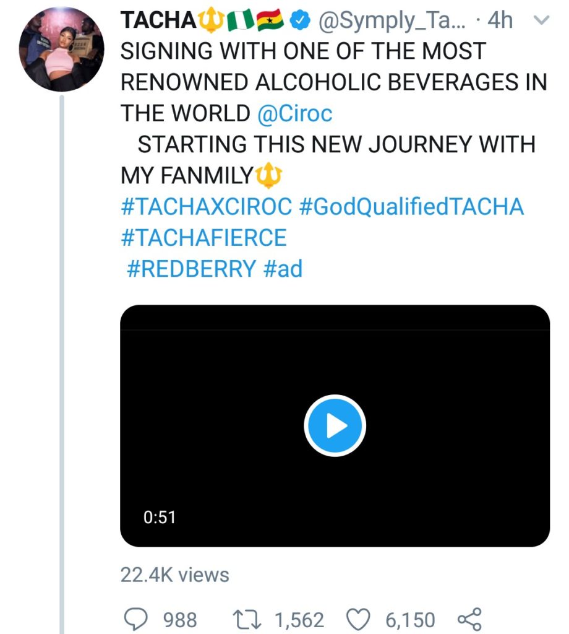Open the #TACHAFIERCE hashtag

[x=203, y=238]
